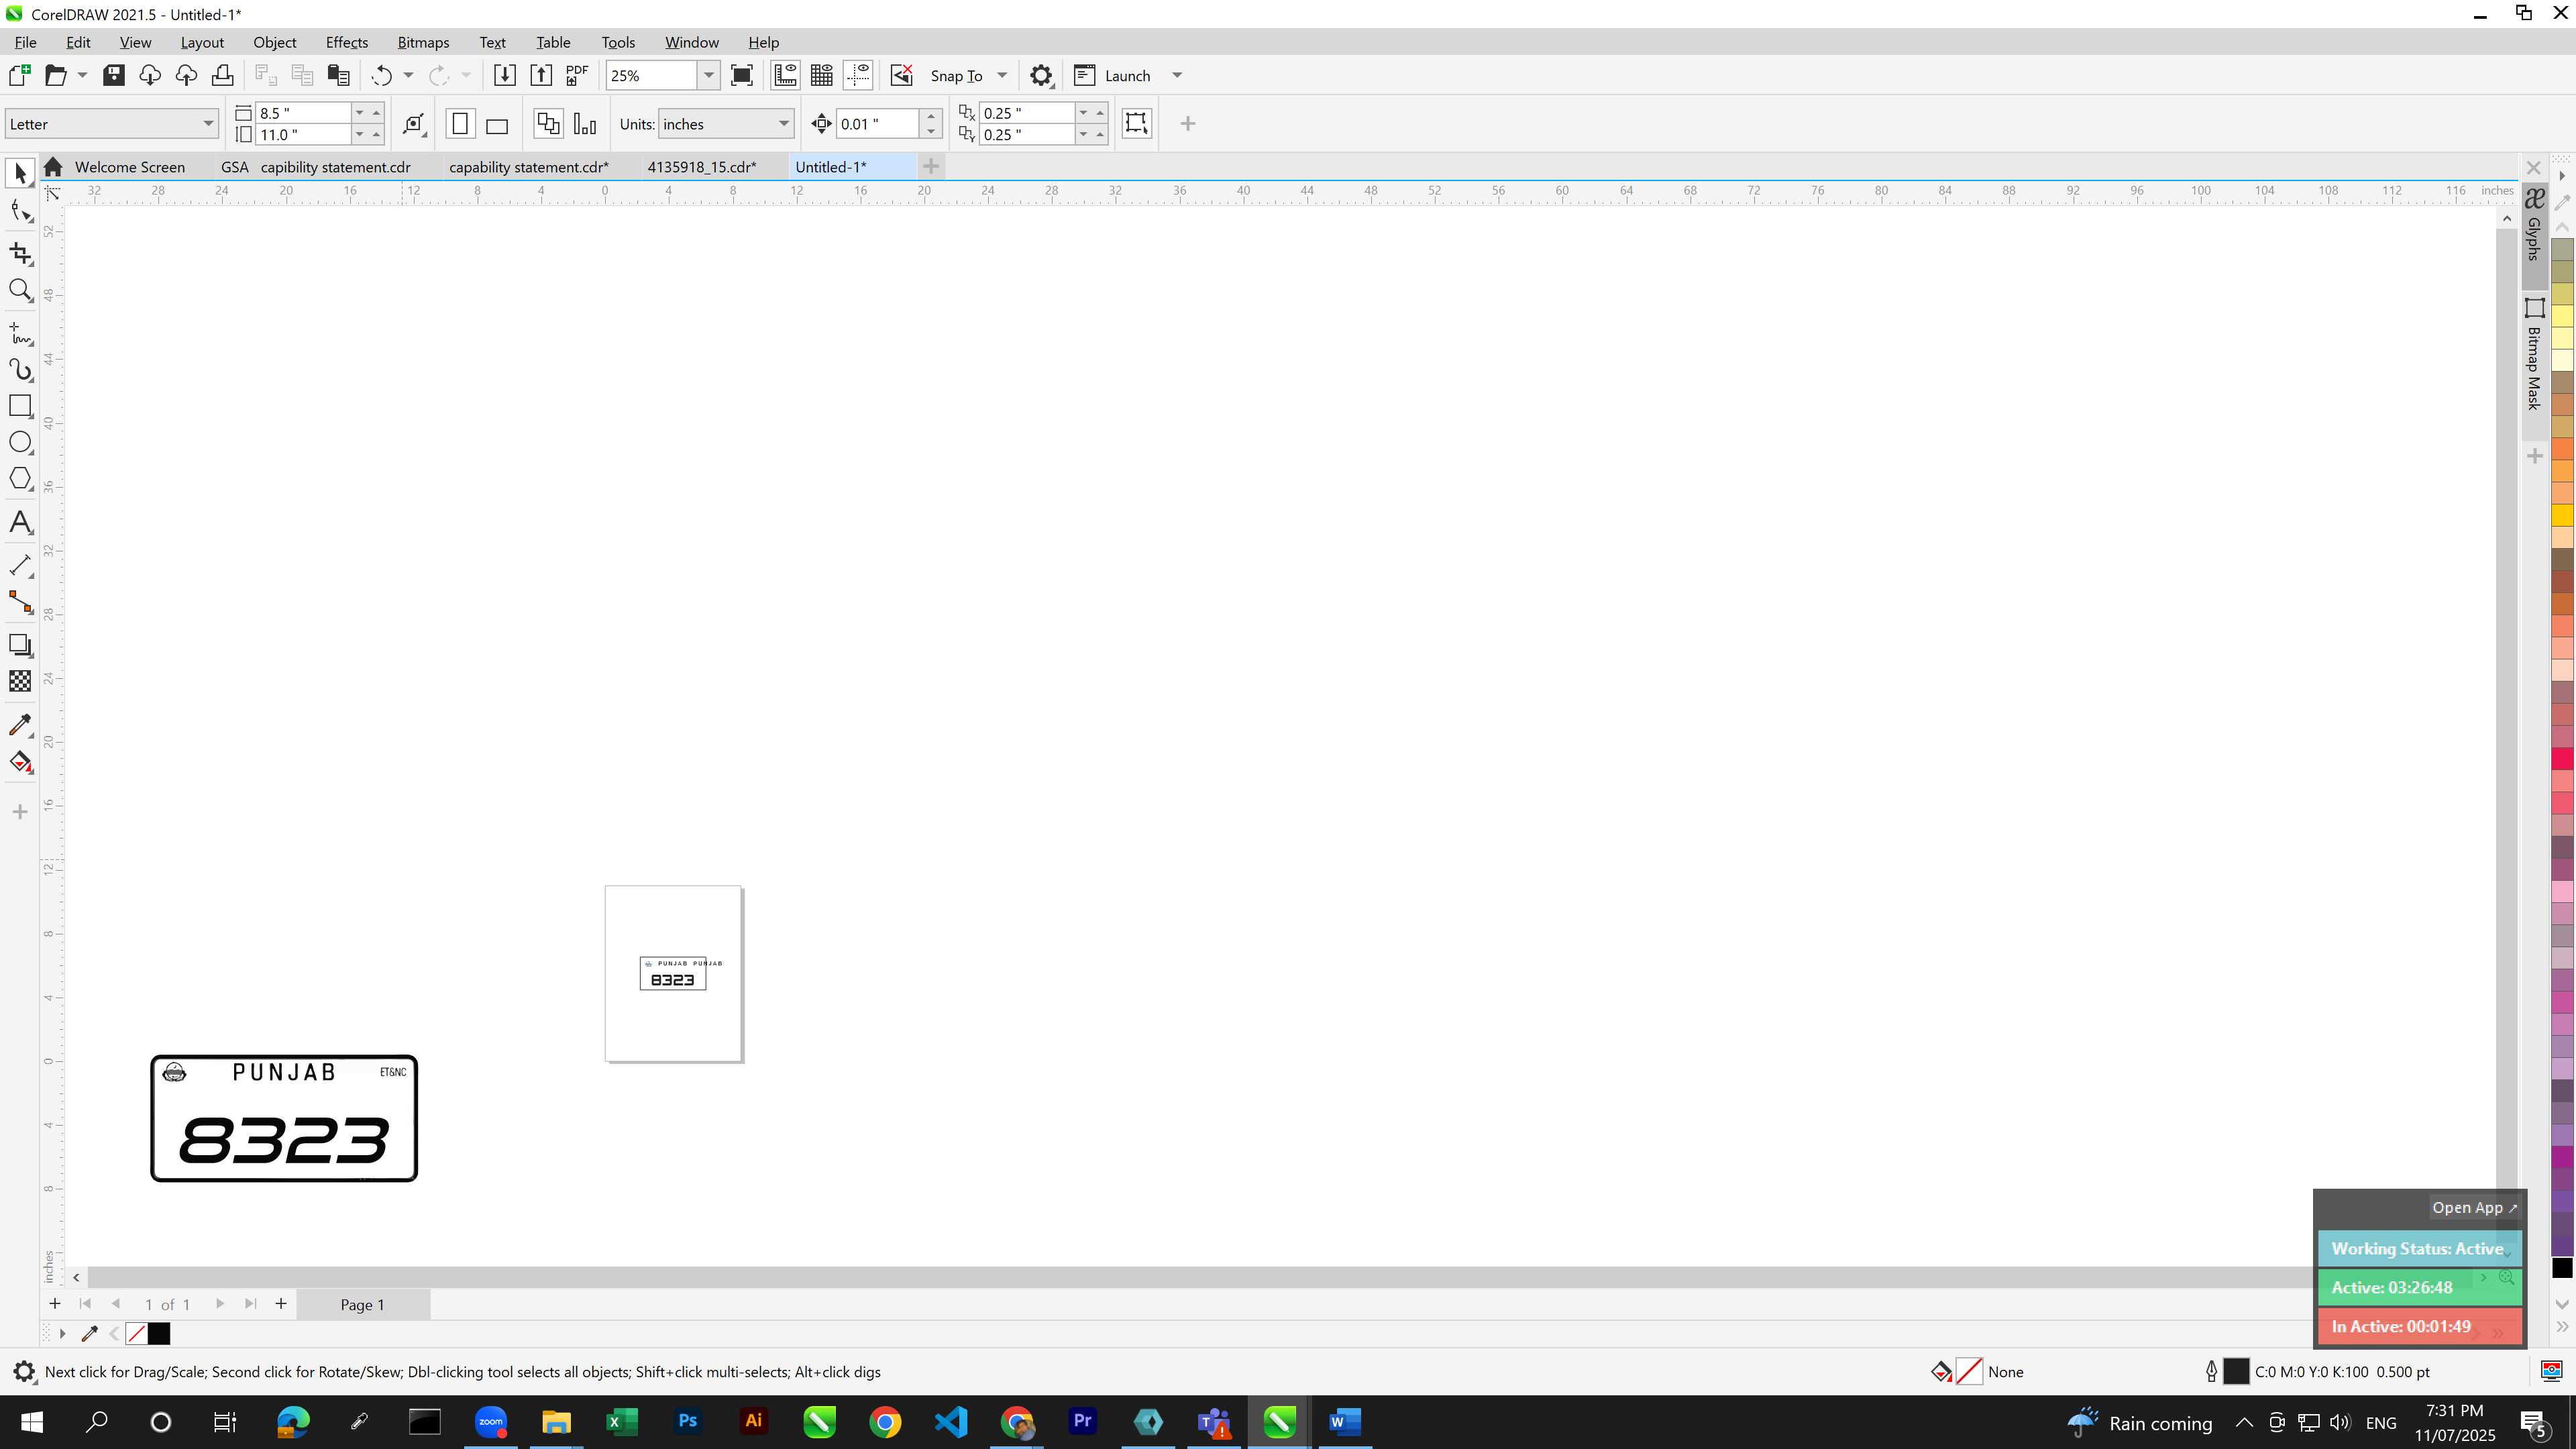This screenshot has width=2576, height=1449.
Task: Expand horizontal duplicate distance dropdown
Action: [1083, 113]
